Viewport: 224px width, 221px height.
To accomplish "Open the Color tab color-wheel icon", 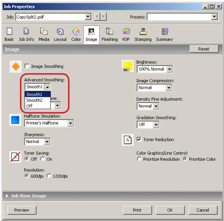I will pos(76,32).
